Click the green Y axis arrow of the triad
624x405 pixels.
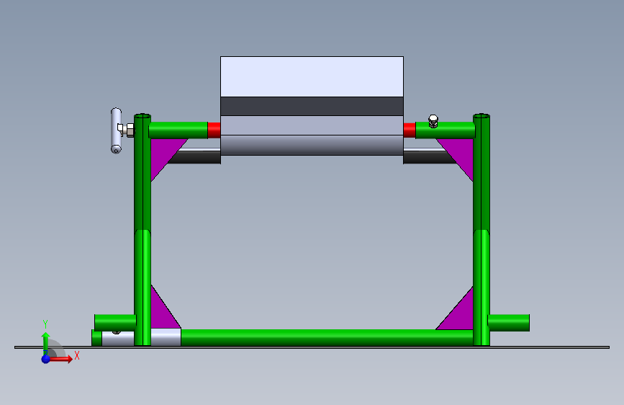coord(45,343)
